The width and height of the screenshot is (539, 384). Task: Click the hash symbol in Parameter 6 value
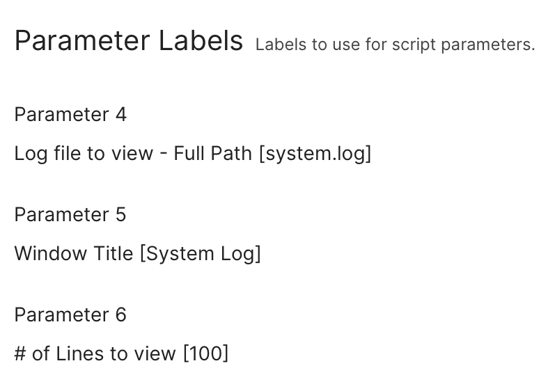pos(20,354)
